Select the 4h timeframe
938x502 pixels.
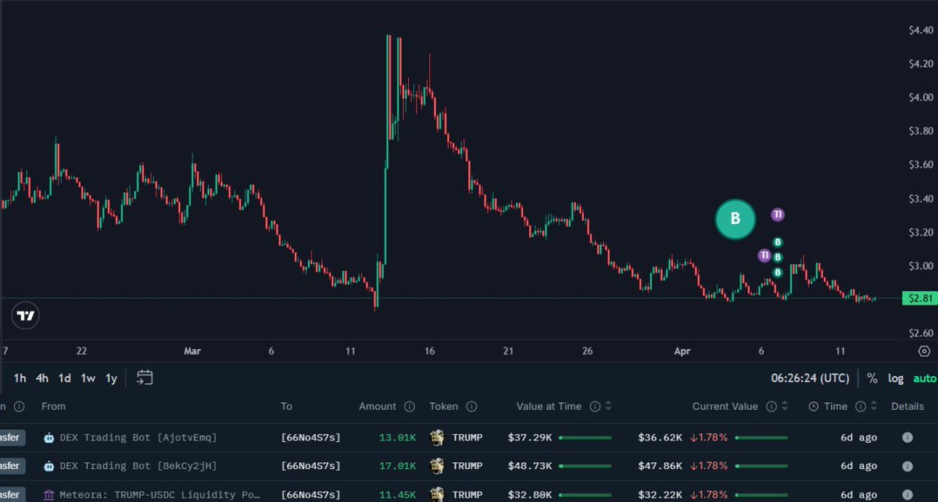42,379
